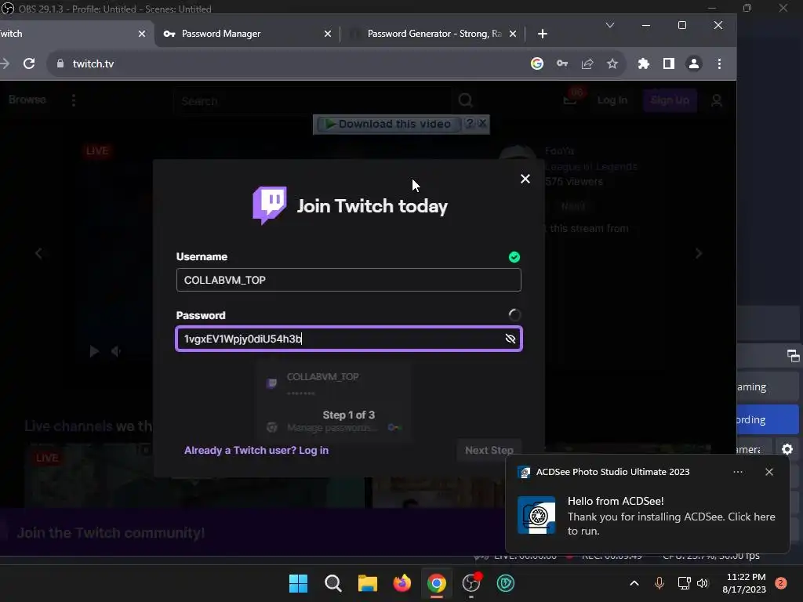Image resolution: width=803 pixels, height=602 pixels.
Task: Expand the tab search dropdown chevron
Action: click(610, 25)
